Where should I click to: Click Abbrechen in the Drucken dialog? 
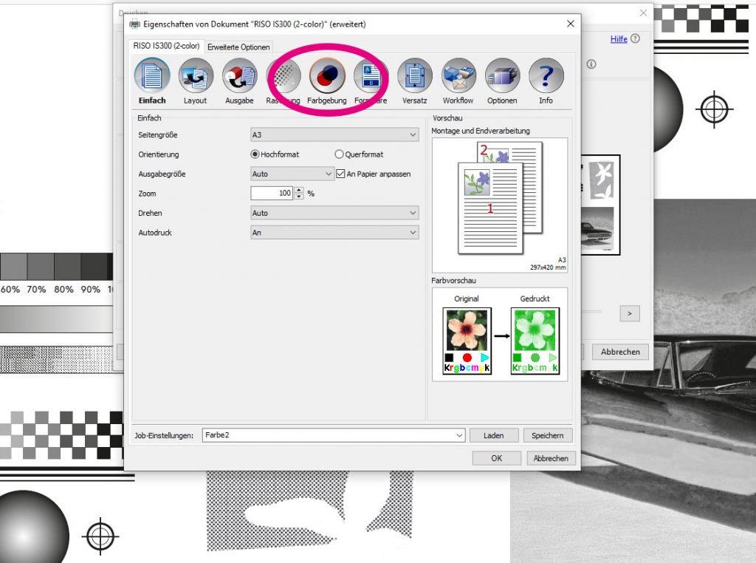(x=620, y=352)
